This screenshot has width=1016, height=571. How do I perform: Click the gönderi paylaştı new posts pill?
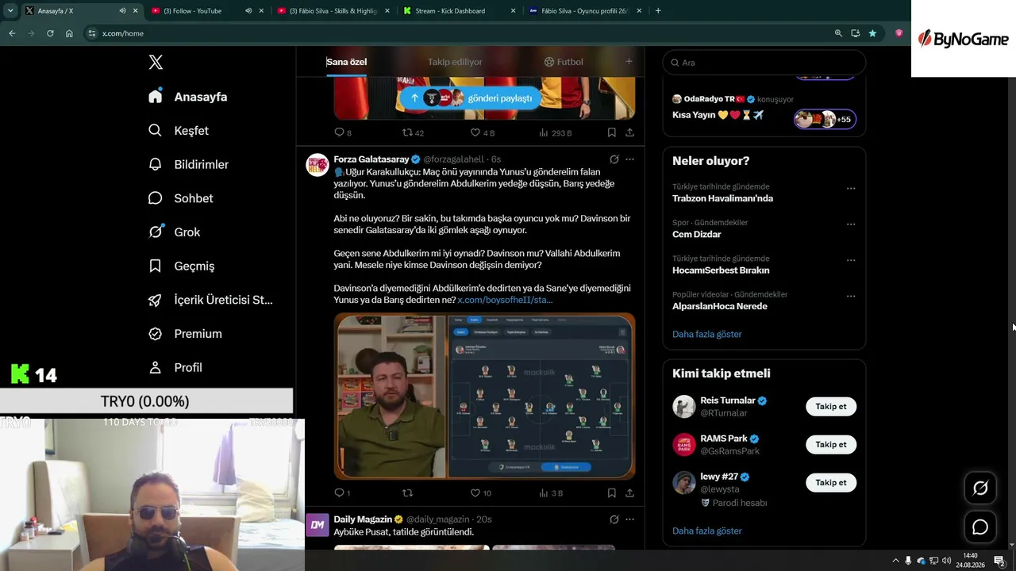[471, 98]
